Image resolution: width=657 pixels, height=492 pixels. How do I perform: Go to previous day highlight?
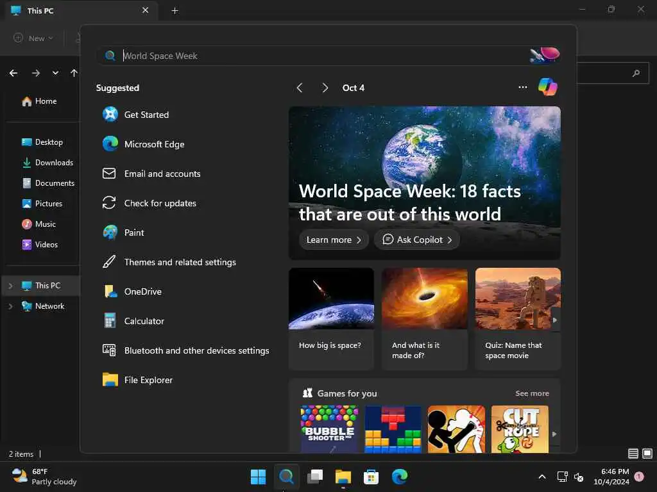(300, 88)
